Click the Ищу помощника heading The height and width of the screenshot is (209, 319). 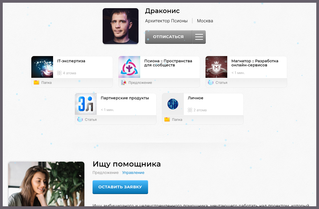(x=127, y=164)
